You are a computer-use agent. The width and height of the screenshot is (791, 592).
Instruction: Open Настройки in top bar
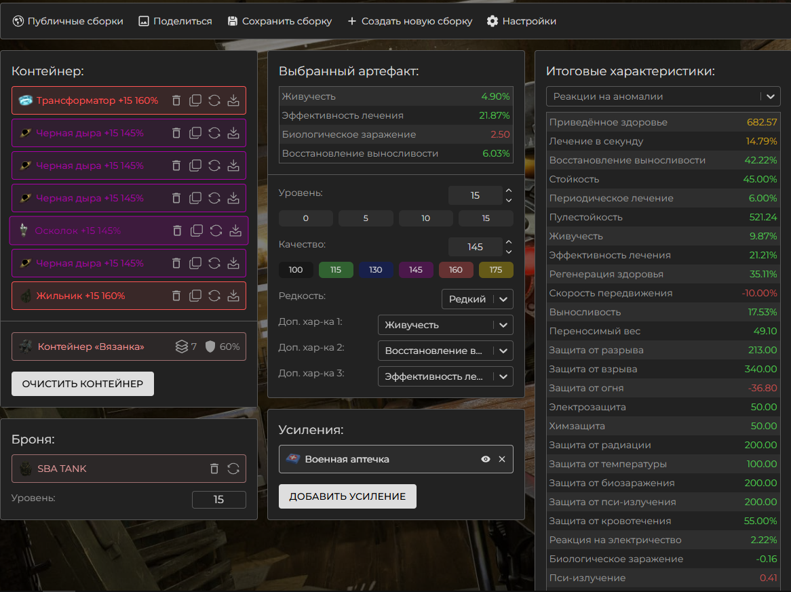click(521, 21)
